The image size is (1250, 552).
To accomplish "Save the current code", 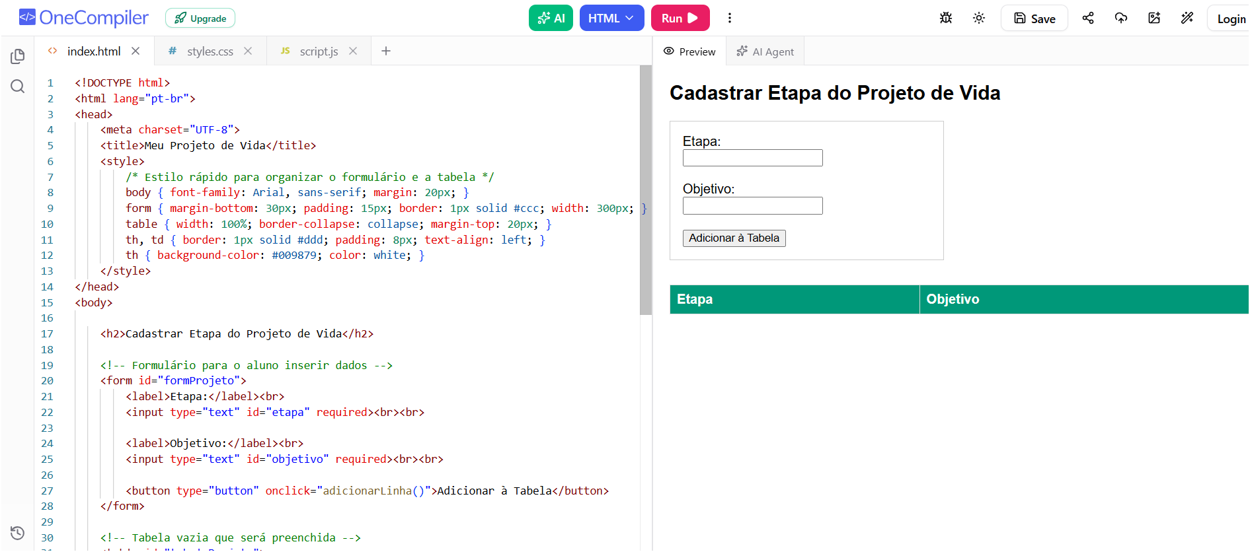I will click(1035, 18).
